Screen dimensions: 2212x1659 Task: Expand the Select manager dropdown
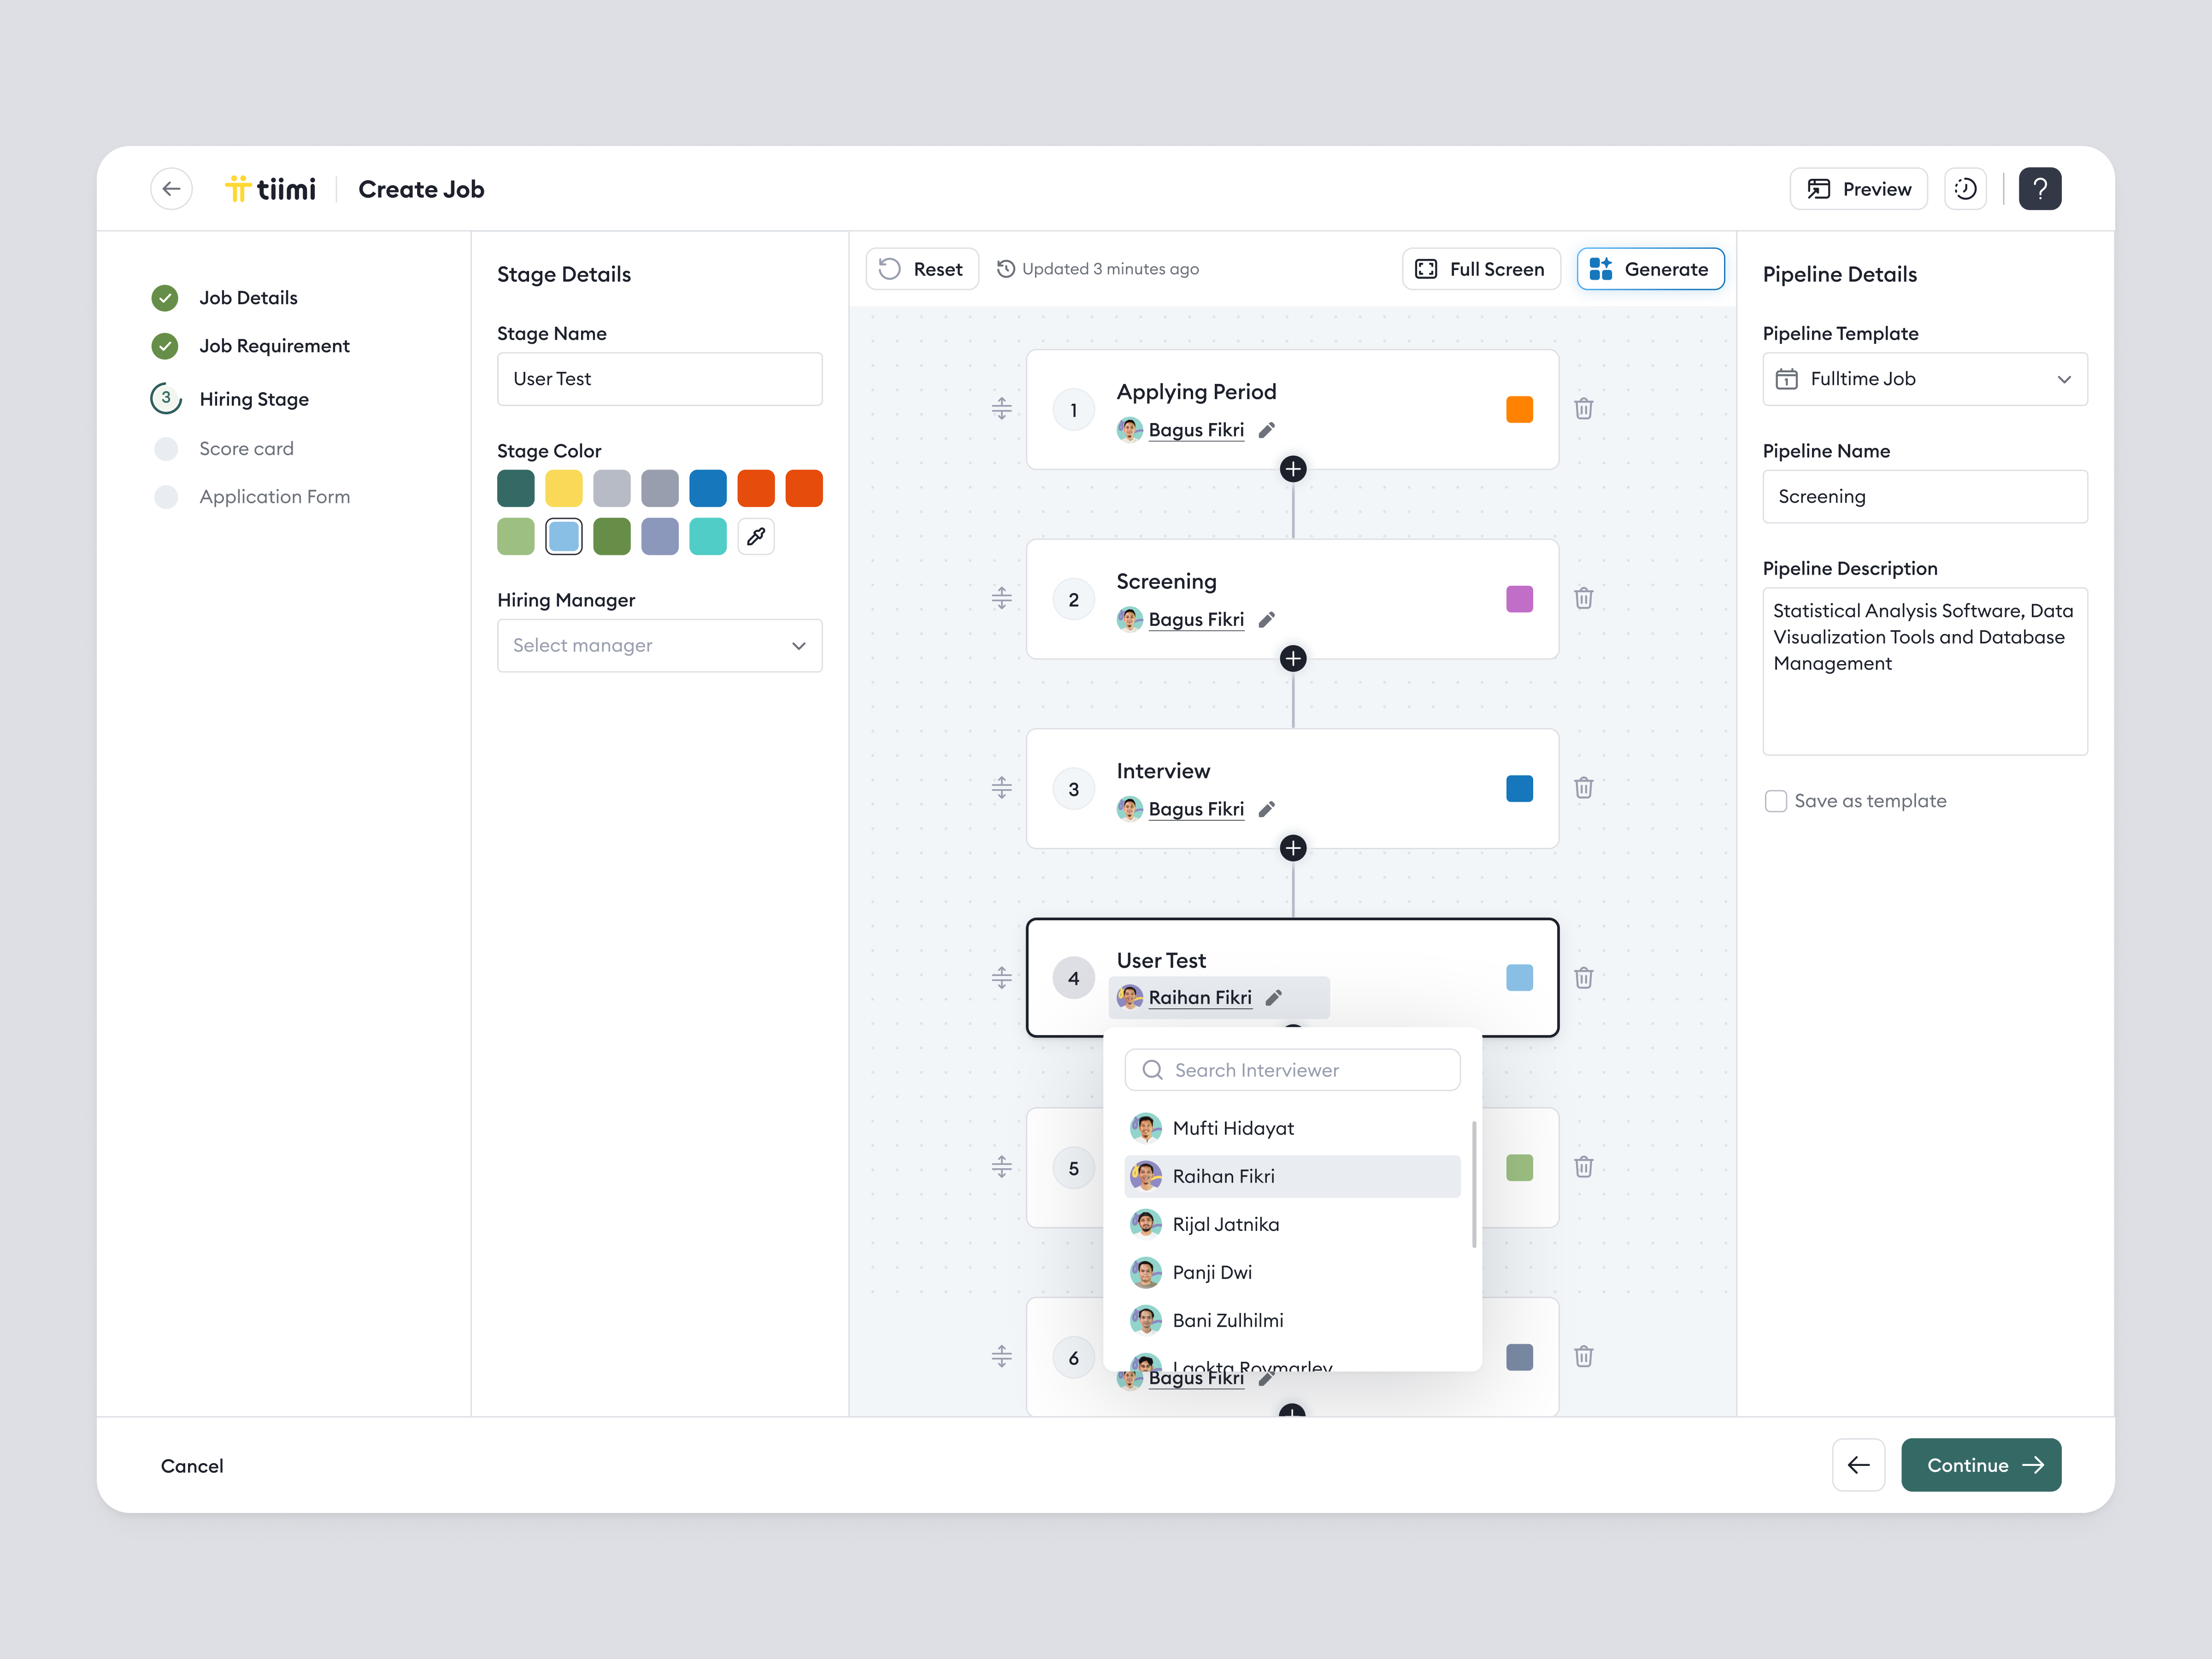(x=659, y=646)
